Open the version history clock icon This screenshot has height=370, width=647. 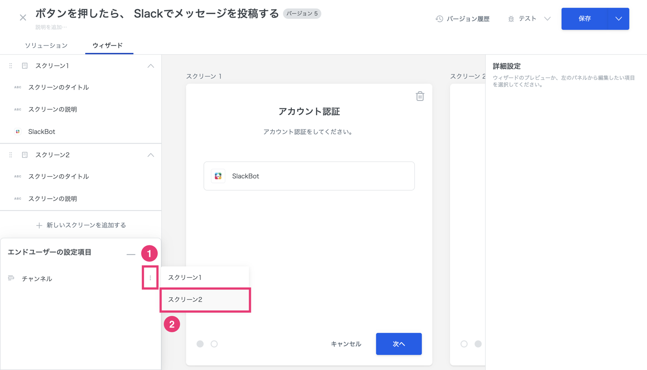point(439,19)
